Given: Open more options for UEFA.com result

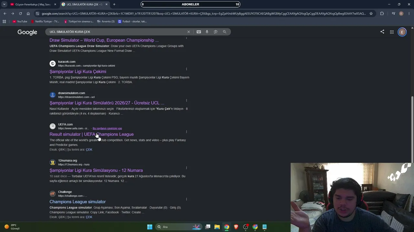Looking at the screenshot, I should pyautogui.click(x=186, y=131).
